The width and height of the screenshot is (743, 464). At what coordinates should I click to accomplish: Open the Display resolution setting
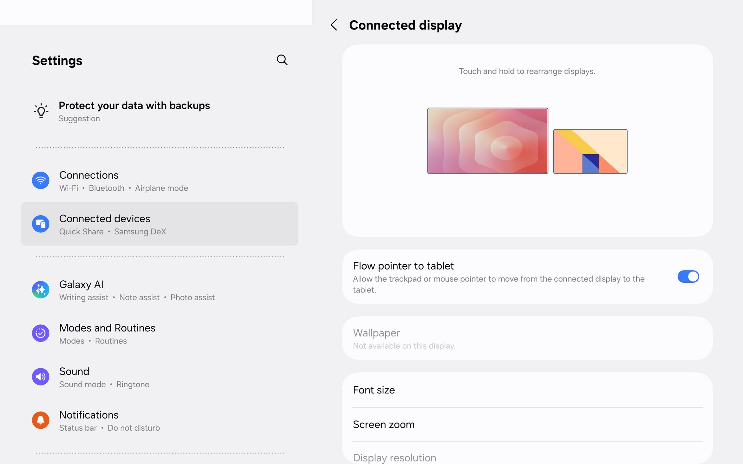click(394, 457)
